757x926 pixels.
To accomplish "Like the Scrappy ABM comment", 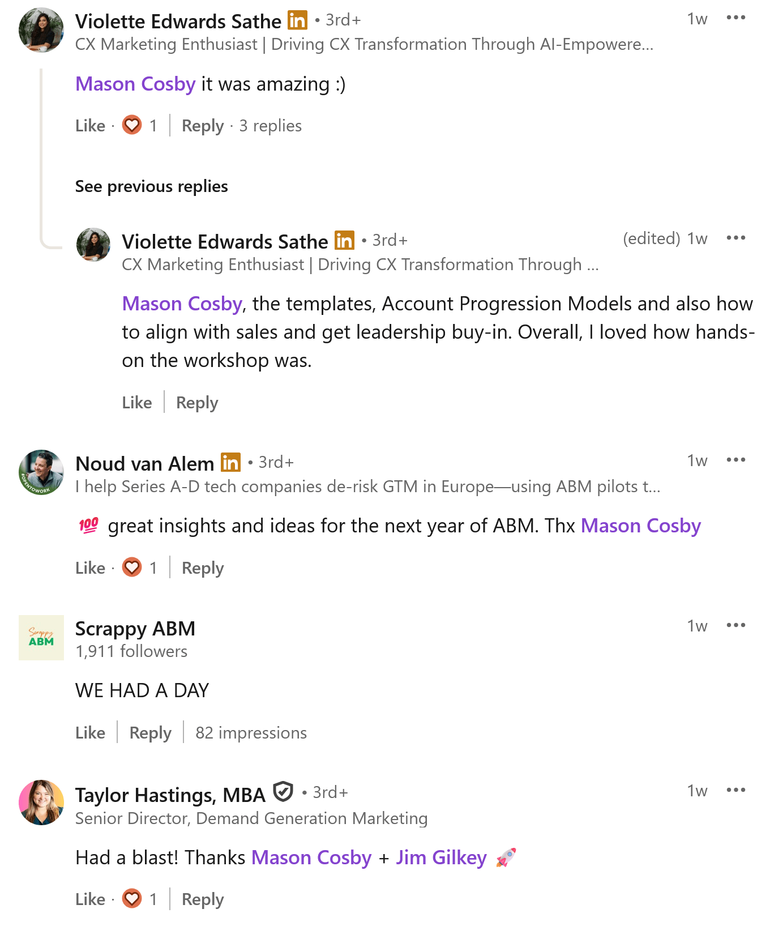I will (90, 733).
